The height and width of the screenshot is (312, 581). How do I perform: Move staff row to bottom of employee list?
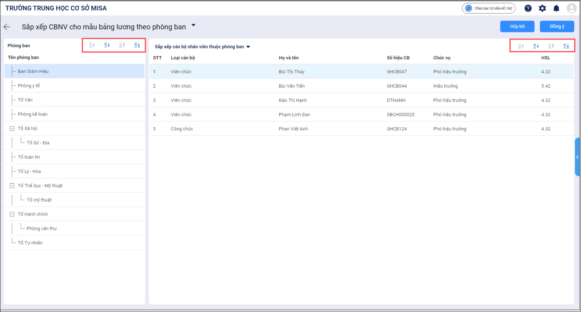(x=566, y=46)
